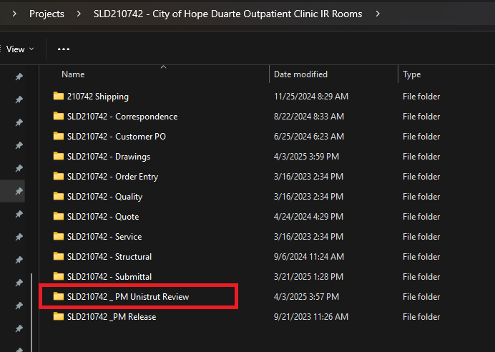Select SLD210742 - Structural folder name
Image resolution: width=495 pixels, height=352 pixels.
(109, 257)
